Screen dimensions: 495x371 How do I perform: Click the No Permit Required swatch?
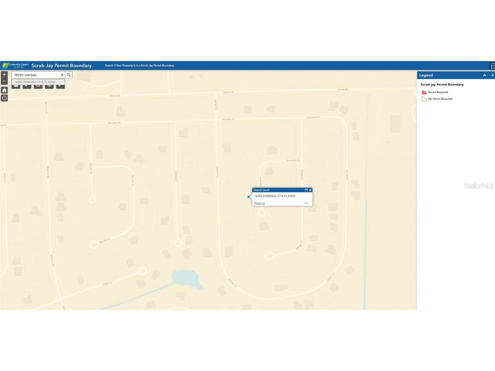(424, 99)
